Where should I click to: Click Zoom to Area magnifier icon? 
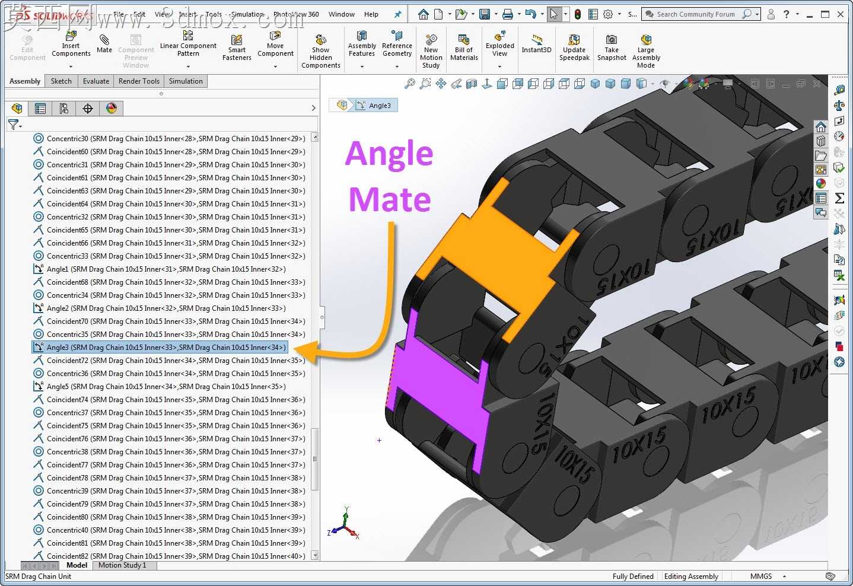[x=425, y=84]
